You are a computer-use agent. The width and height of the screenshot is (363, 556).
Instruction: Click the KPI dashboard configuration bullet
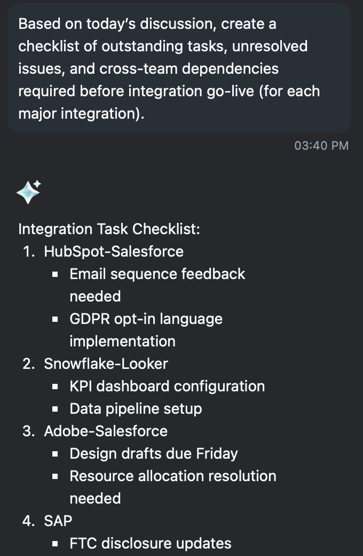[x=167, y=386]
